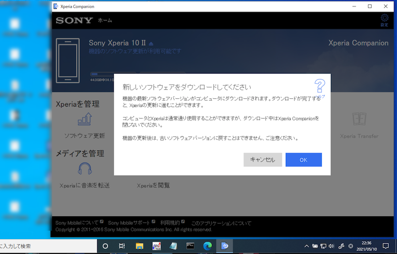
Task: Click the ソフトウェア更新 upload icon
Action: point(84,120)
